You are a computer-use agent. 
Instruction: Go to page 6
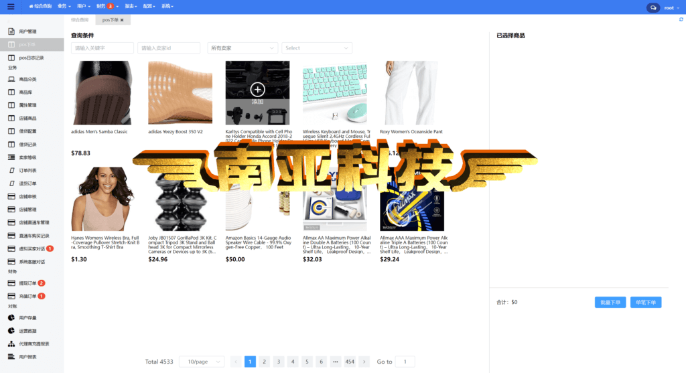coord(321,362)
